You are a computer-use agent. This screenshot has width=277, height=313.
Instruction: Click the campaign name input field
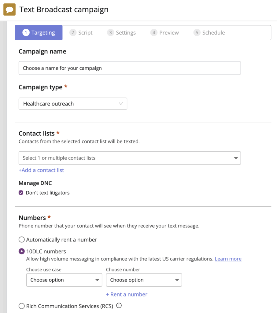click(x=130, y=68)
